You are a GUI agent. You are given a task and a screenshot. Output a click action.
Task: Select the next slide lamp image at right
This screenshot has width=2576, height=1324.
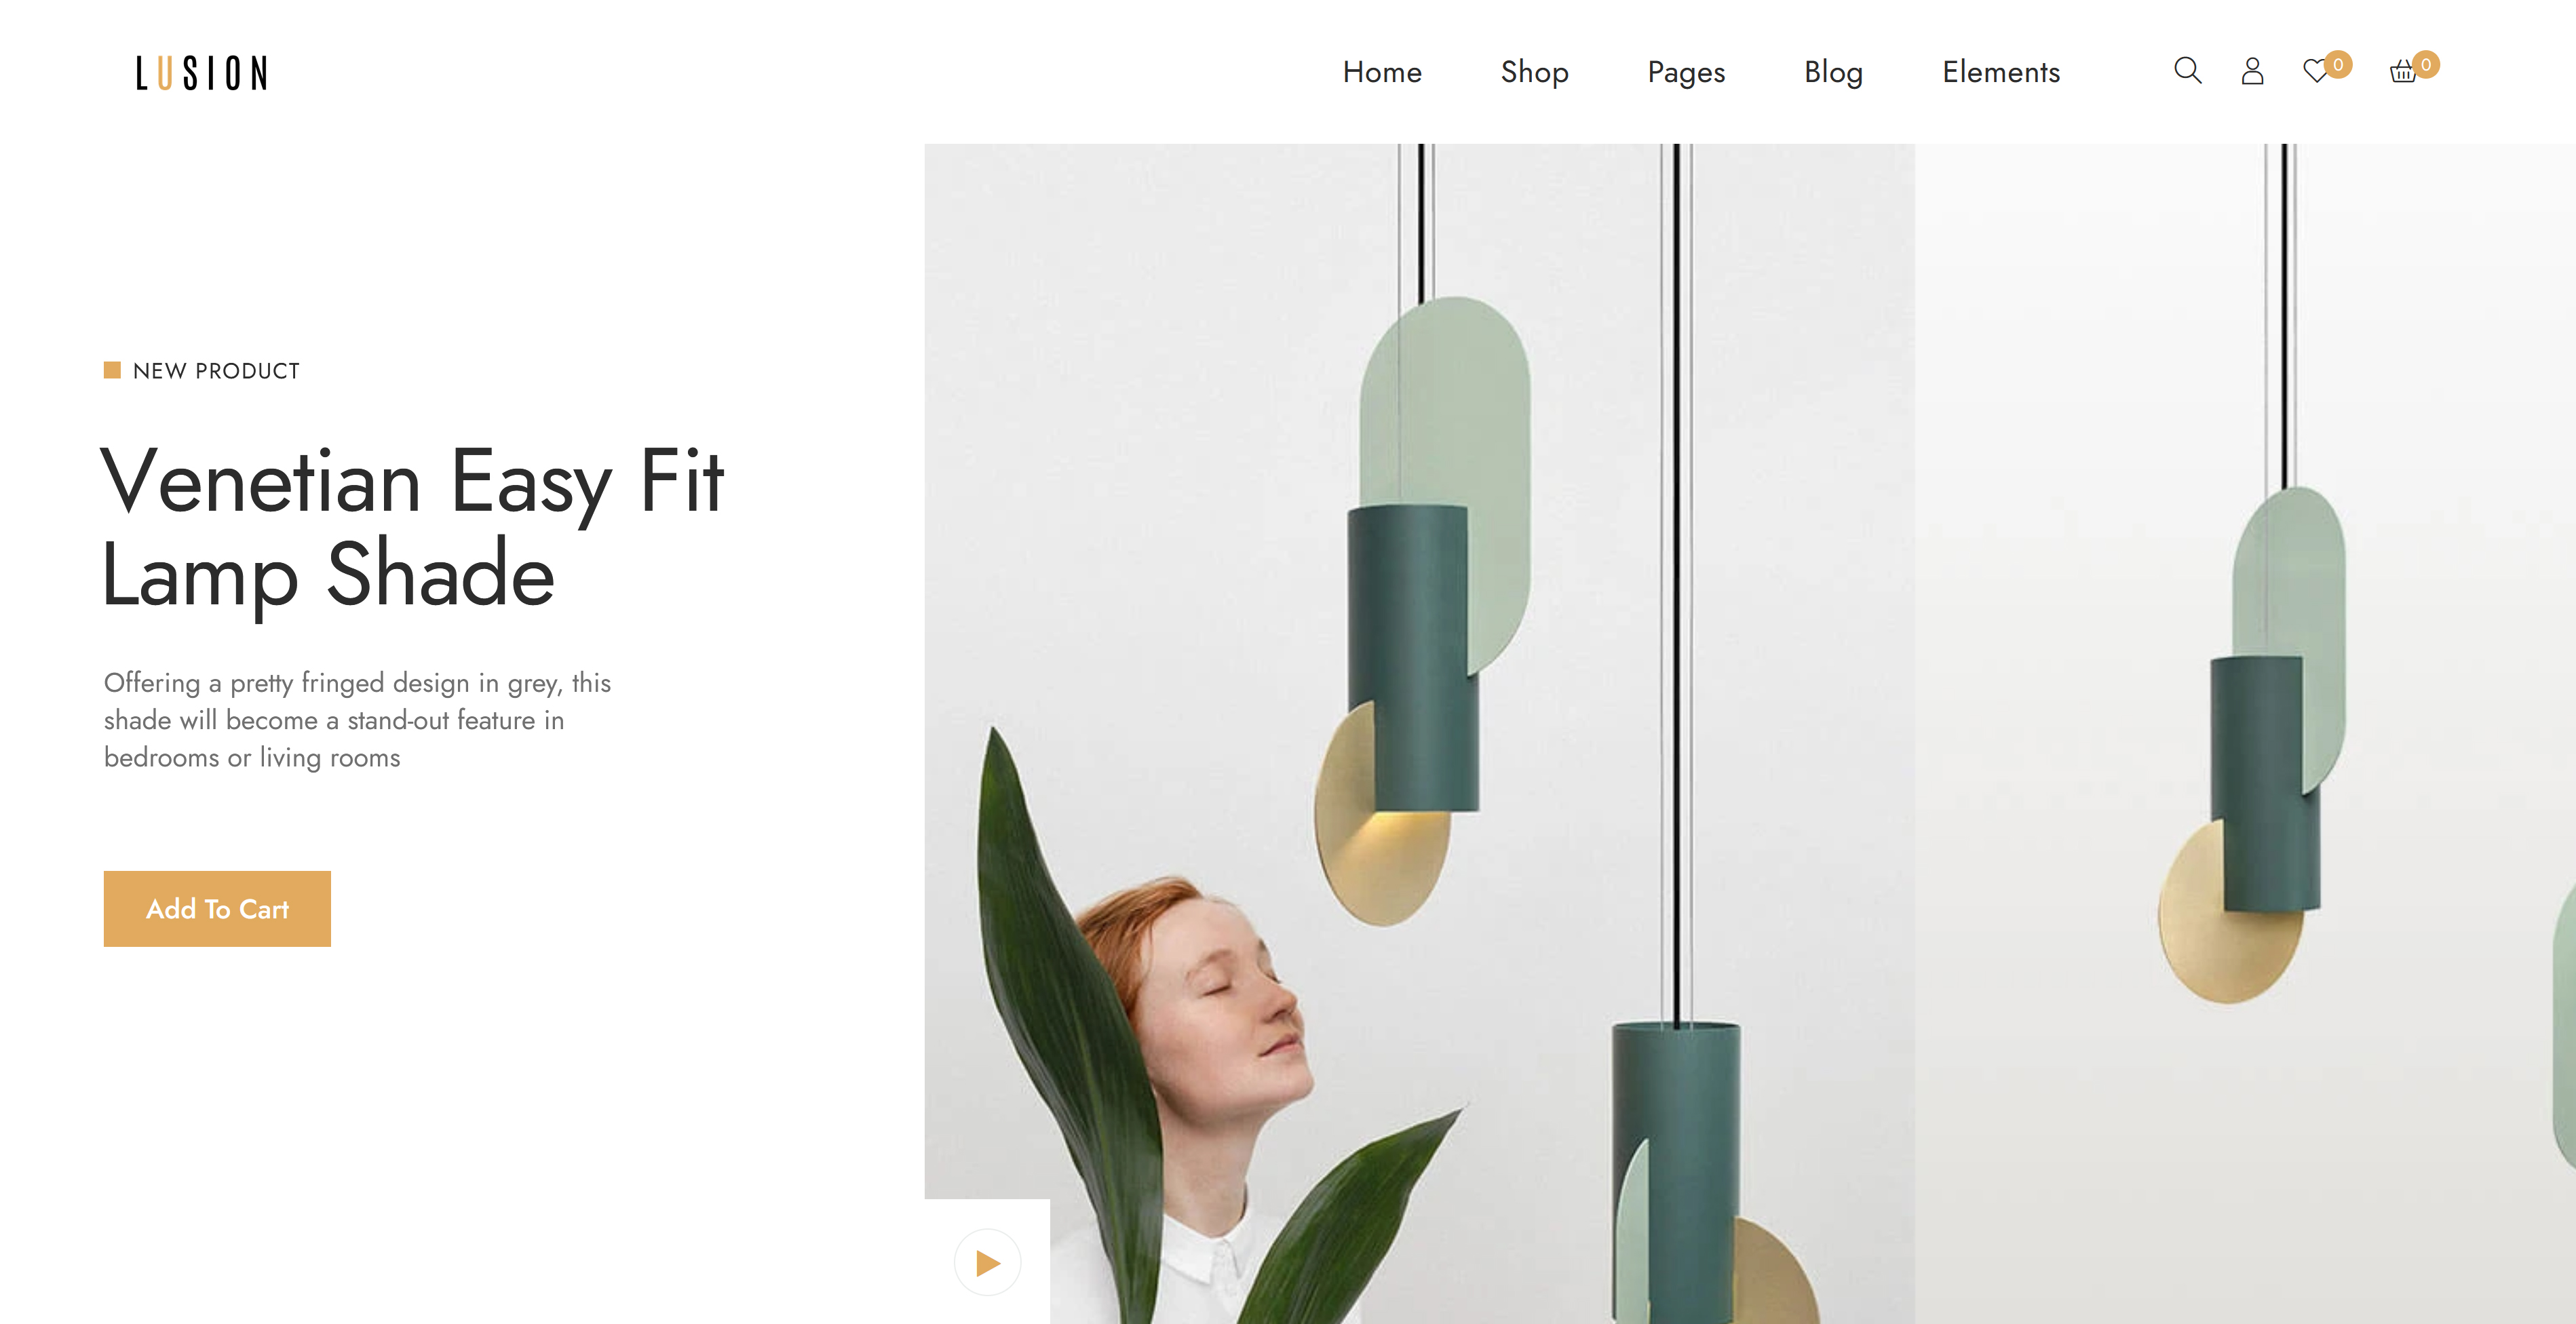coord(2245,734)
